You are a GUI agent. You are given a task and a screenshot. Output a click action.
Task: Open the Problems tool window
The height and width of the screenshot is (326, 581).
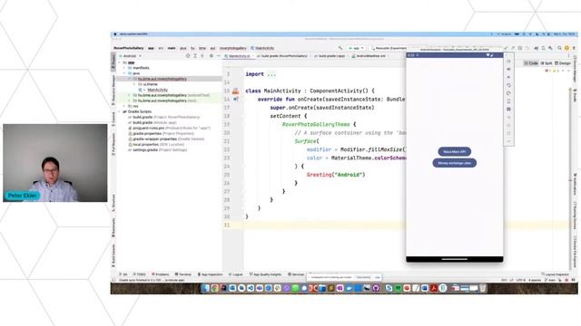click(x=160, y=274)
